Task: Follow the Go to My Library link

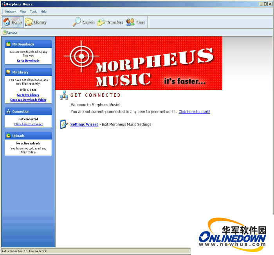Action: (x=28, y=95)
